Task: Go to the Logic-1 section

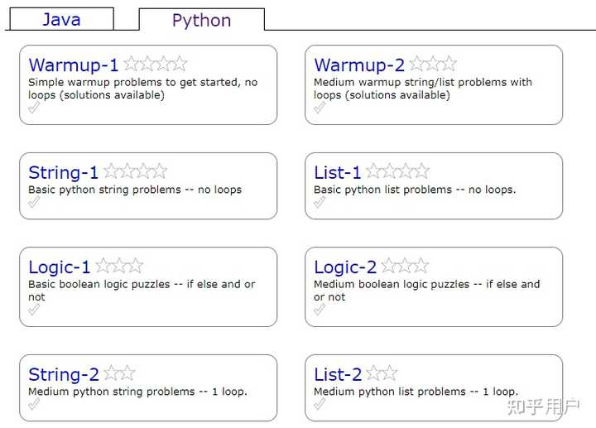Action: click(x=60, y=267)
